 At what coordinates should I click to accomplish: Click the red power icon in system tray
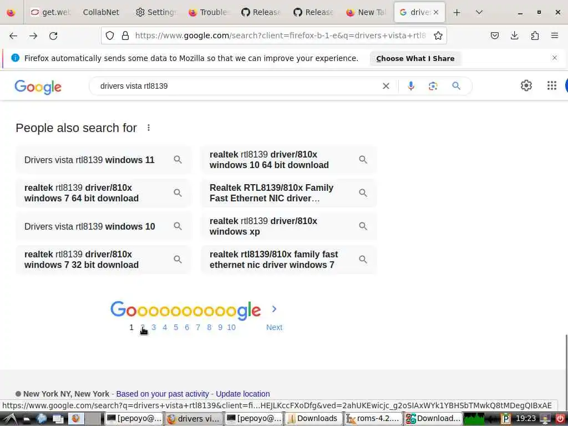560,419
